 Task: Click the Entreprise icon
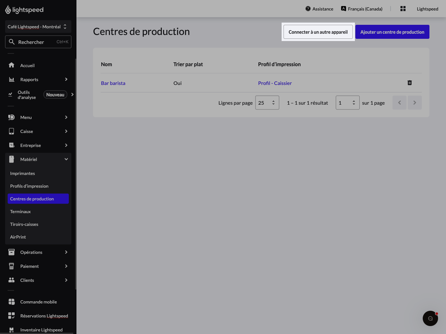pyautogui.click(x=11, y=145)
